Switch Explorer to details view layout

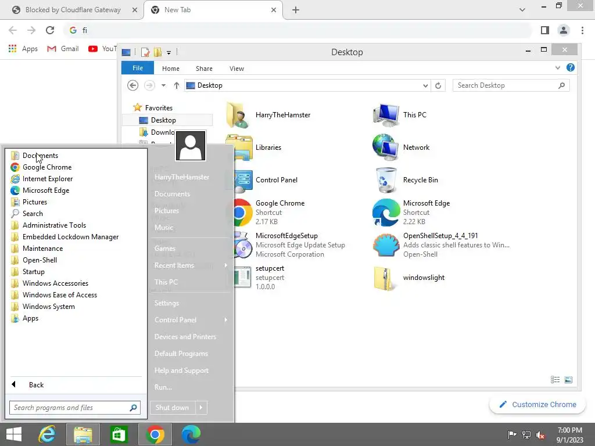coord(555,380)
